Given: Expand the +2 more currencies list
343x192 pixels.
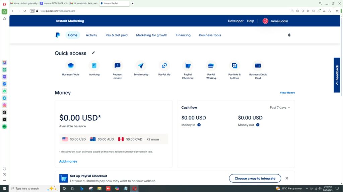Looking at the screenshot, I should pos(153,139).
